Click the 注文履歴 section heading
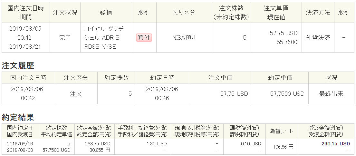The height and width of the screenshot is (156, 356). coord(18,66)
